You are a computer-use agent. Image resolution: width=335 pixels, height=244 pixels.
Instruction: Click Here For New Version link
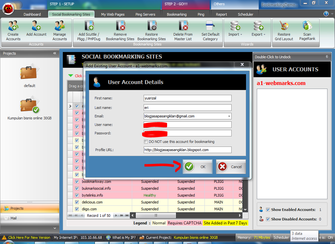29,237
